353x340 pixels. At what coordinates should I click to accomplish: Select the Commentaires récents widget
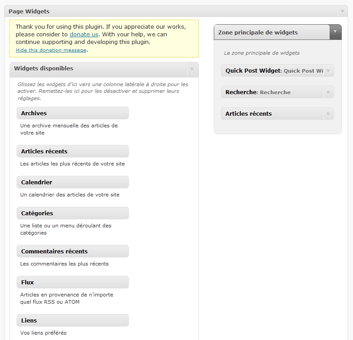[x=73, y=251]
